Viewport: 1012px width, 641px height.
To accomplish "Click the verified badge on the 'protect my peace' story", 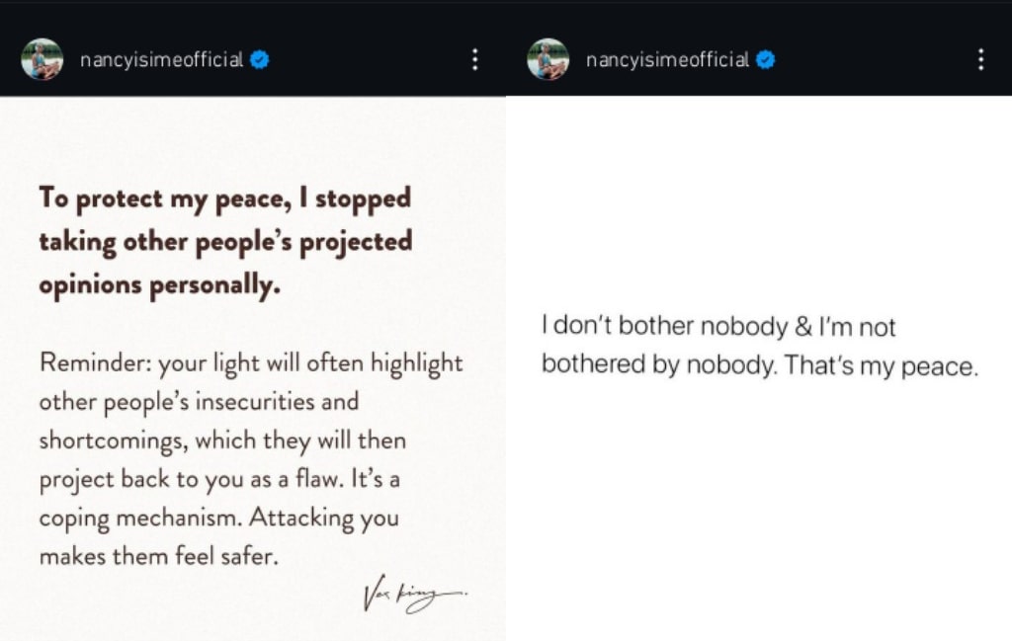I will click(x=260, y=60).
